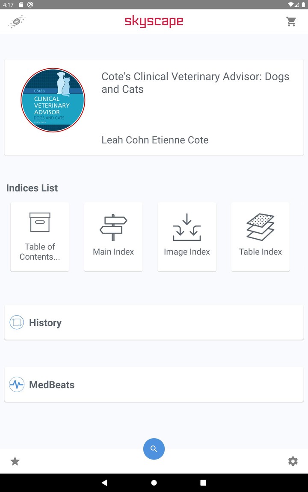
Task: Expand the History section
Action: click(x=154, y=322)
